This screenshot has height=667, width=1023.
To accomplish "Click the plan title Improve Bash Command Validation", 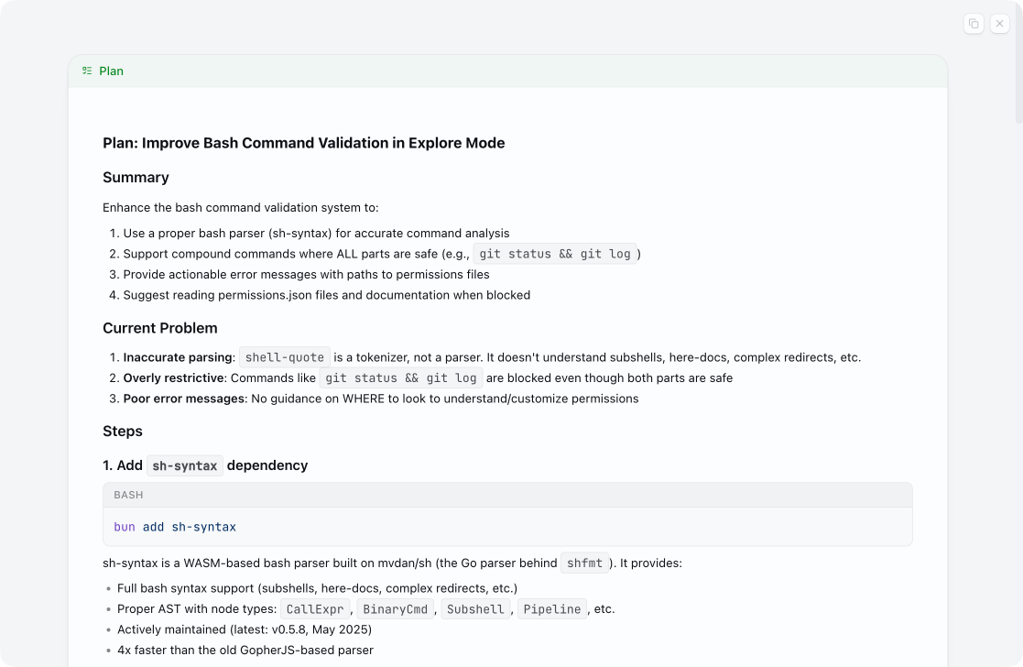I will [x=304, y=143].
